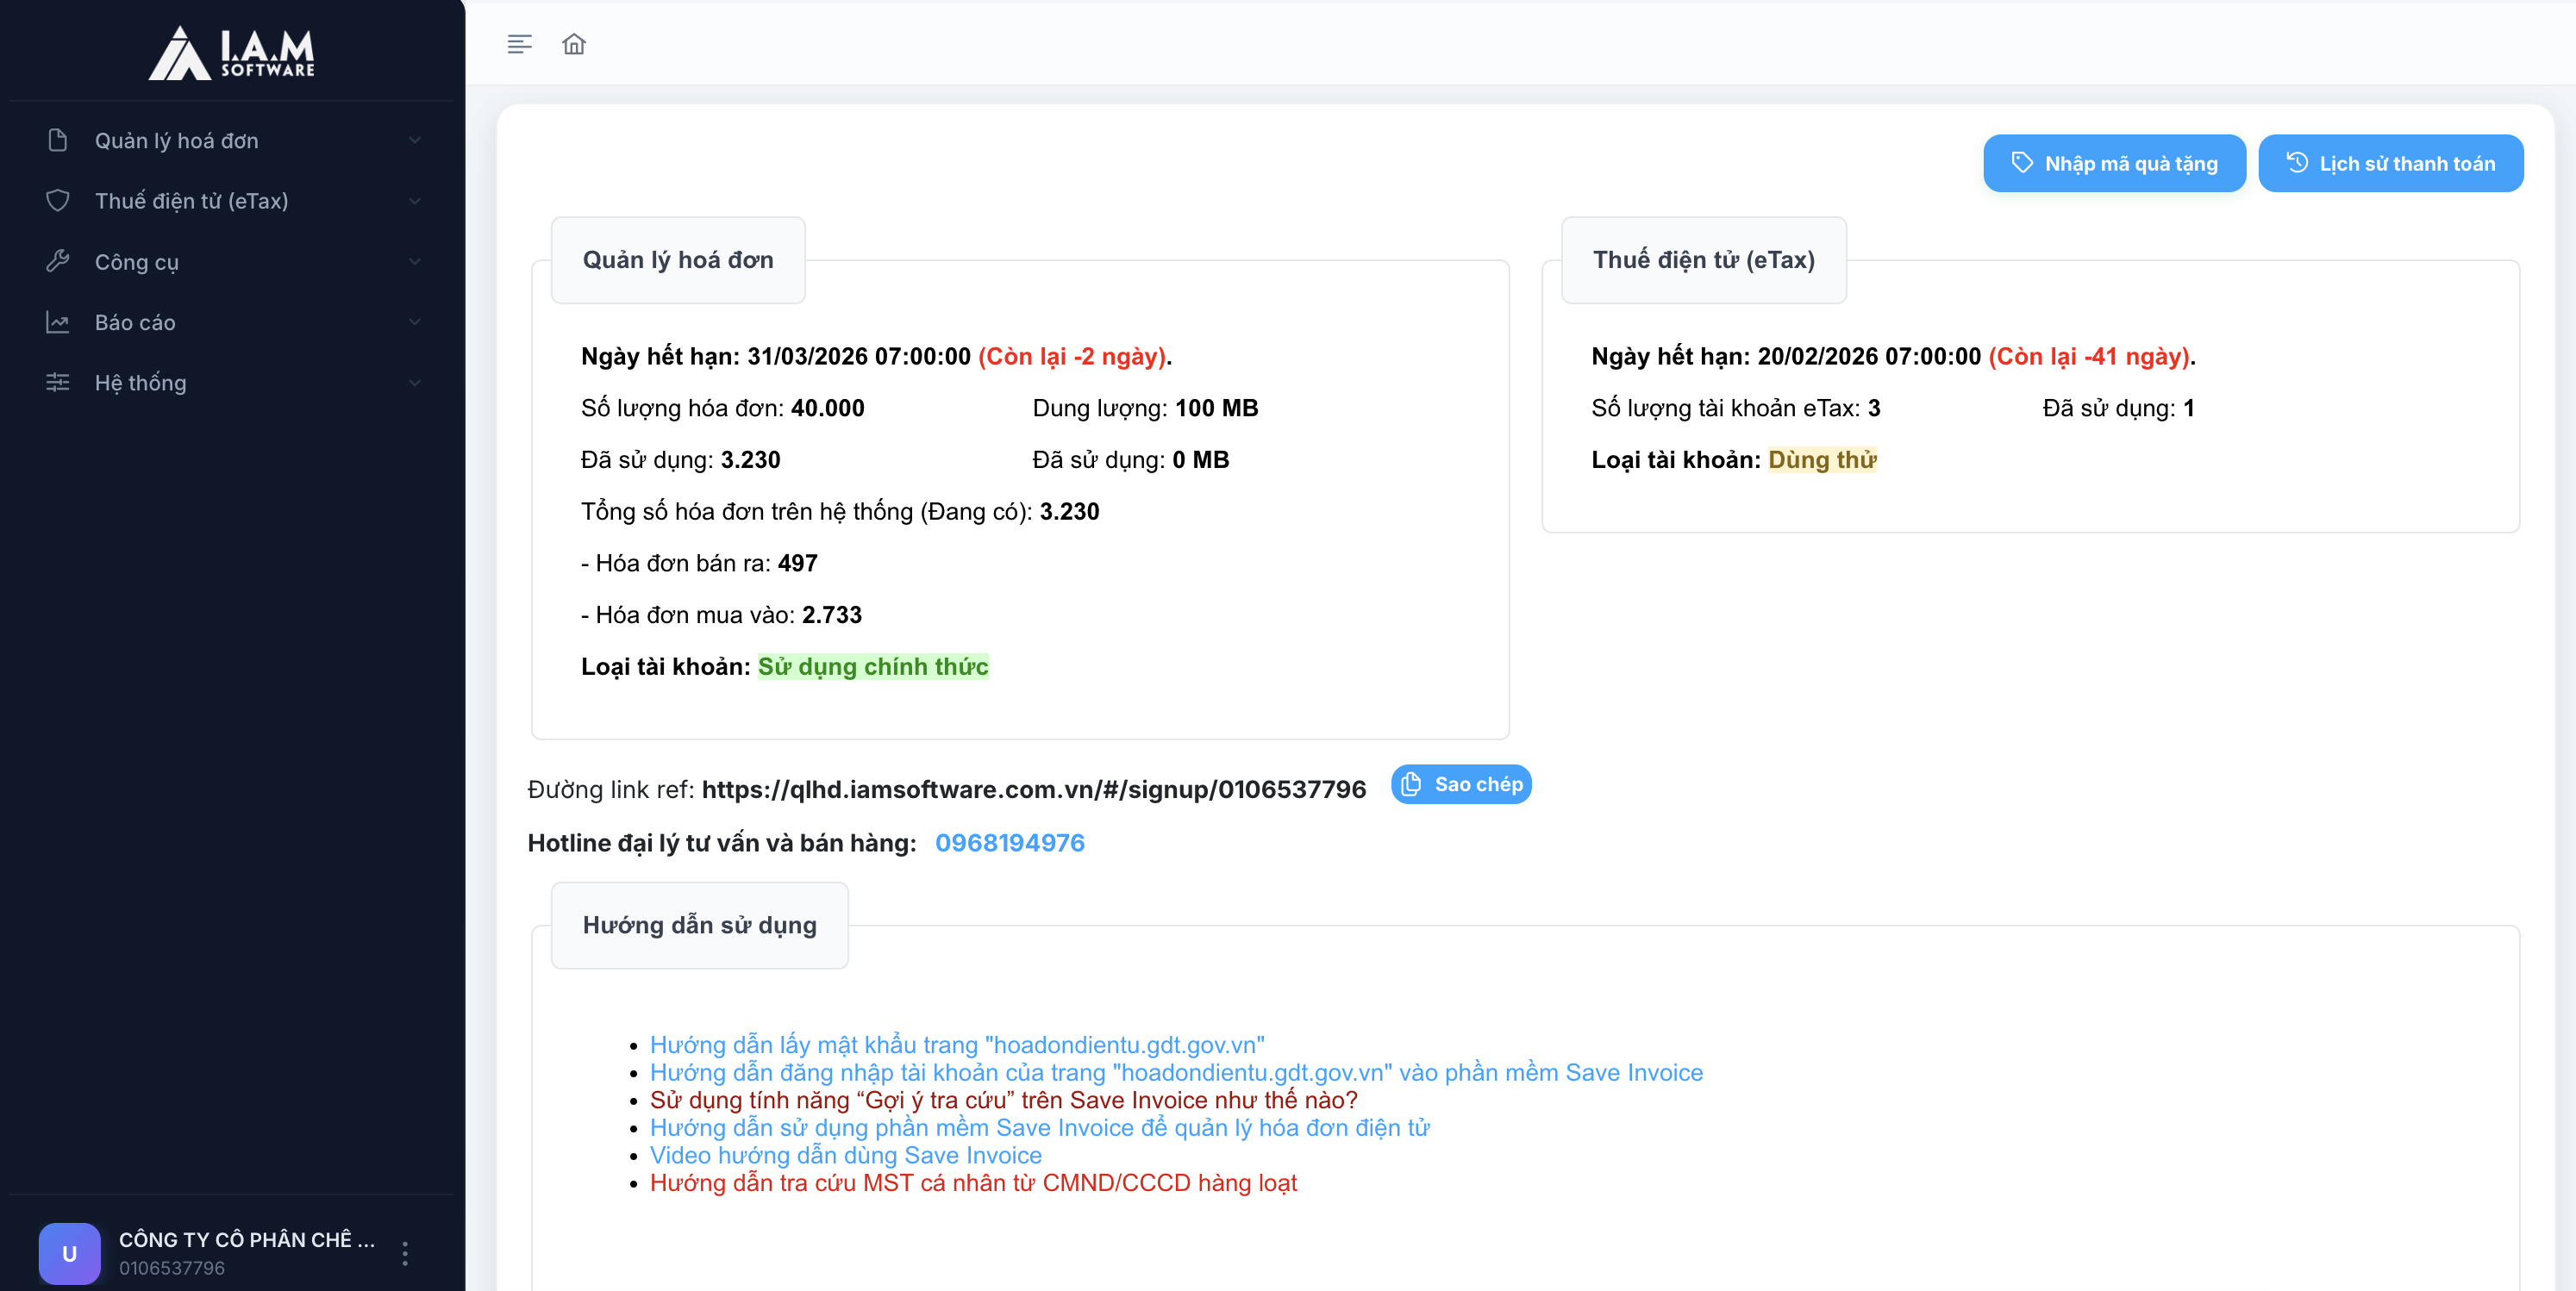Click the hotline number 0968194976
The width and height of the screenshot is (2576, 1291).
(x=1009, y=843)
